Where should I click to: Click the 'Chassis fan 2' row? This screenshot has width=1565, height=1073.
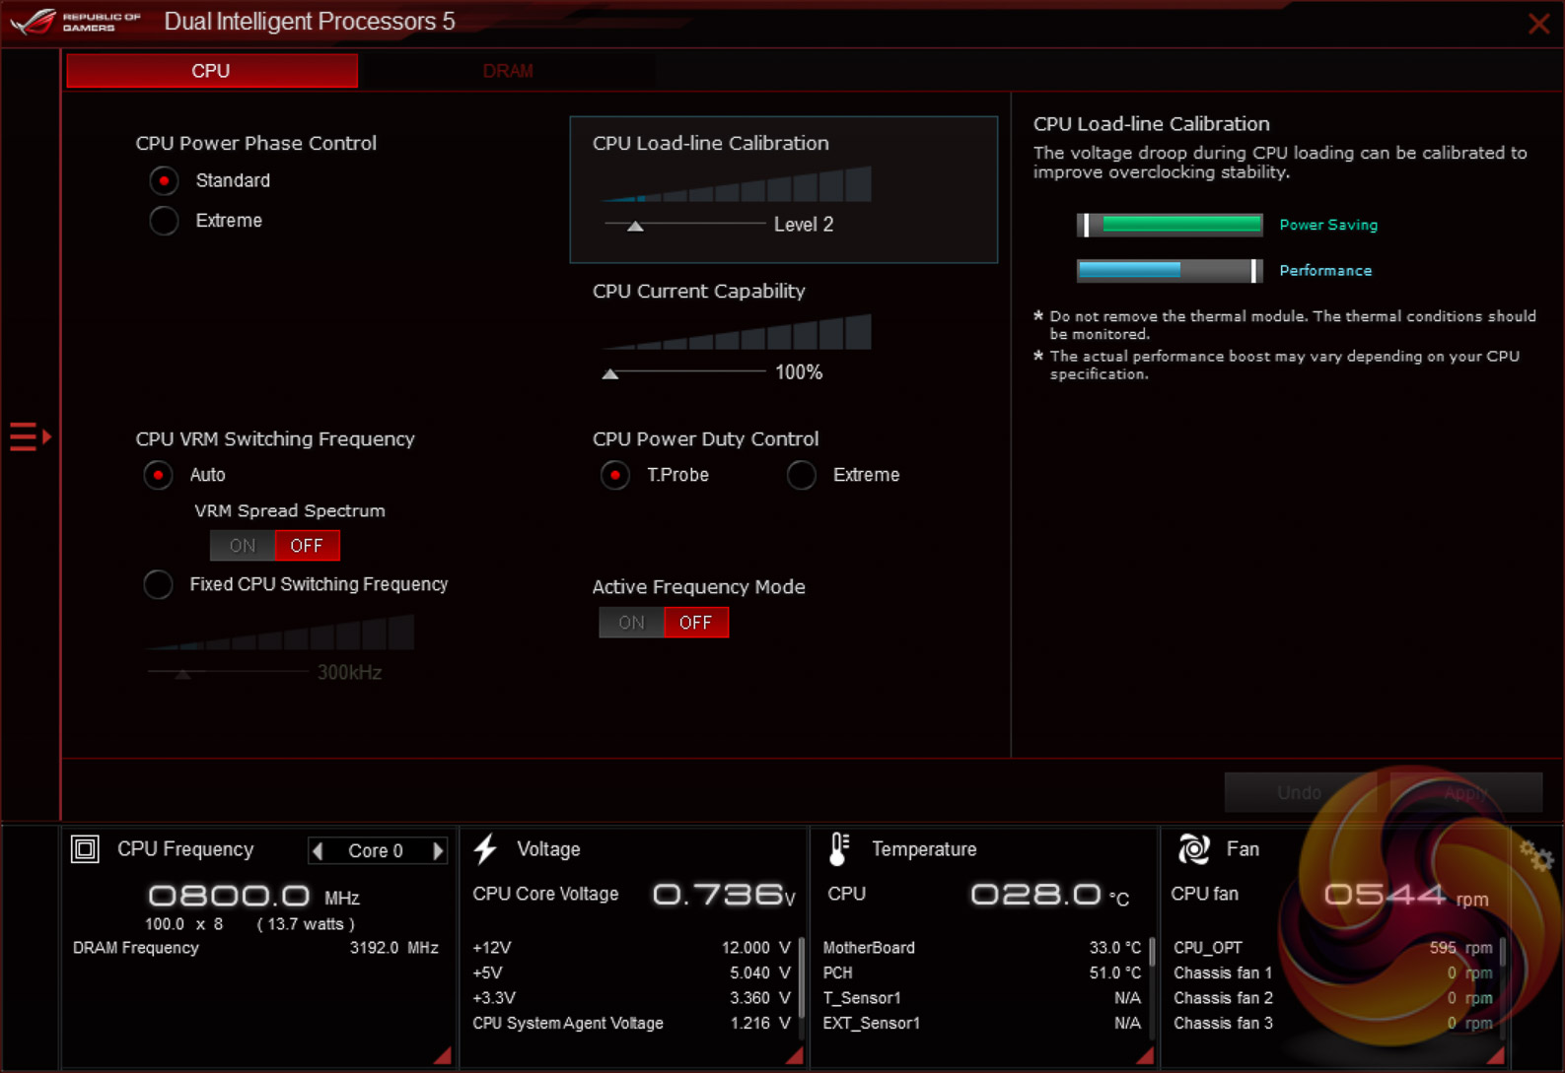[x=1332, y=998]
